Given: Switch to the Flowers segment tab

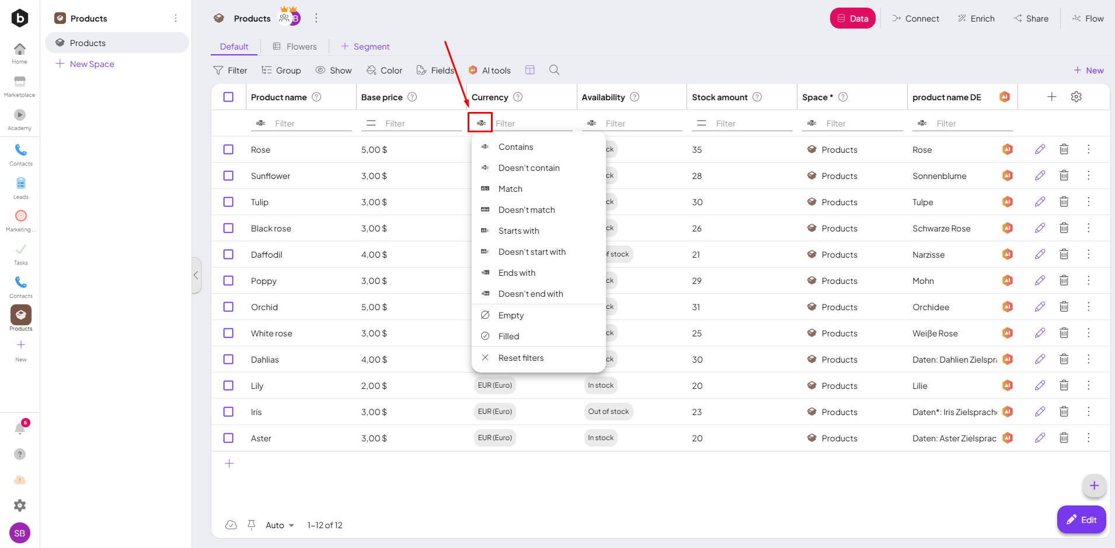Looking at the screenshot, I should coord(295,47).
